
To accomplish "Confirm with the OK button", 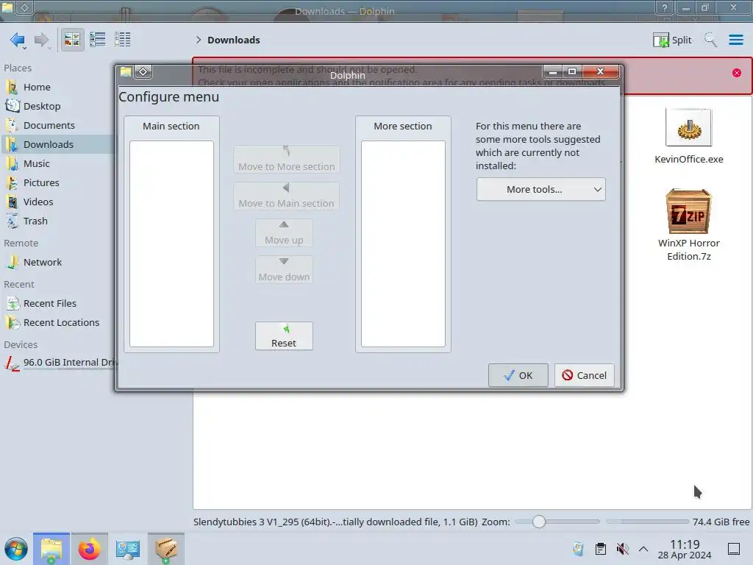I will coord(518,375).
